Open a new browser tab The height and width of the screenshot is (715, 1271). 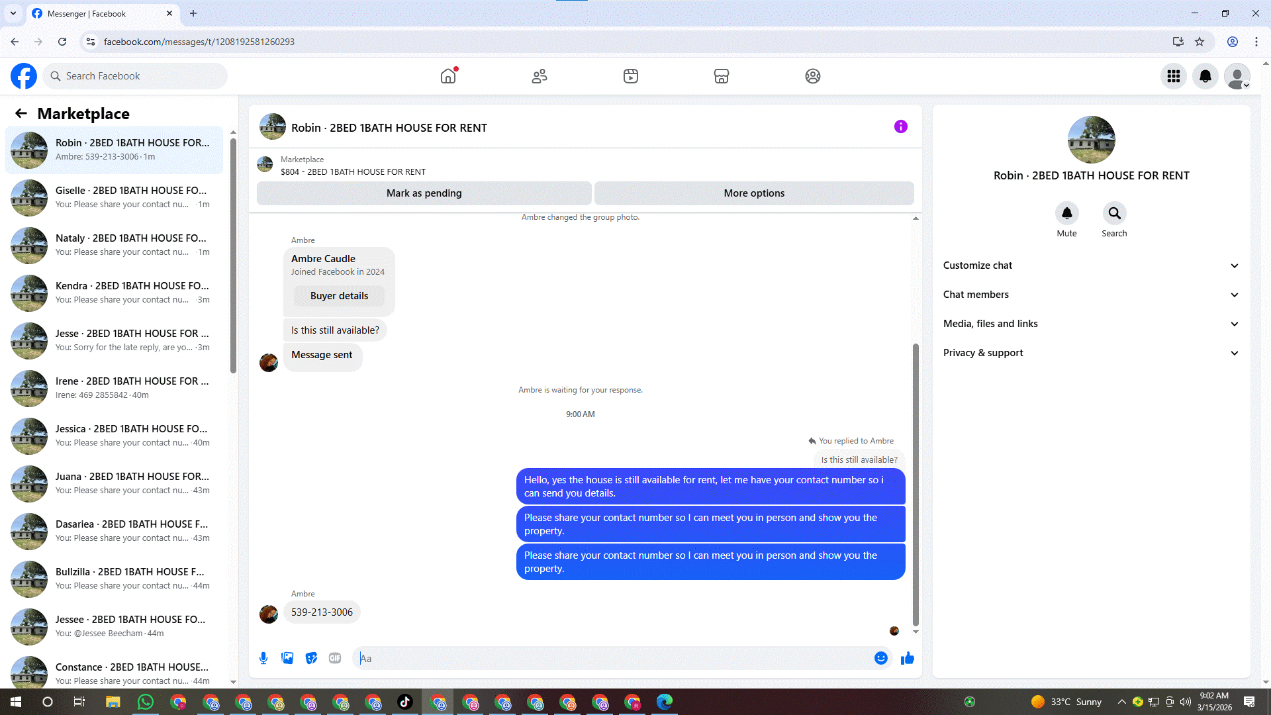(x=193, y=13)
